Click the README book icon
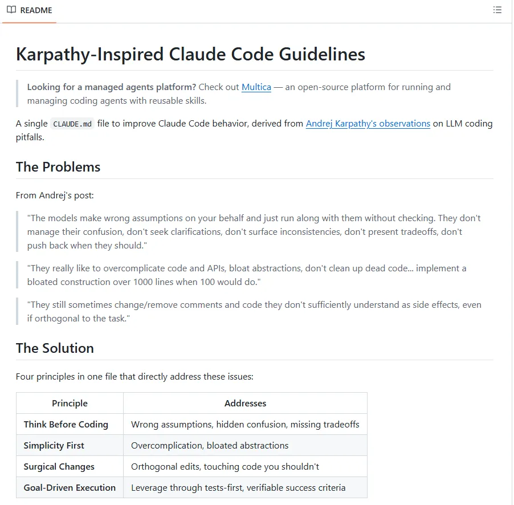This screenshot has height=505, width=514. pos(11,10)
